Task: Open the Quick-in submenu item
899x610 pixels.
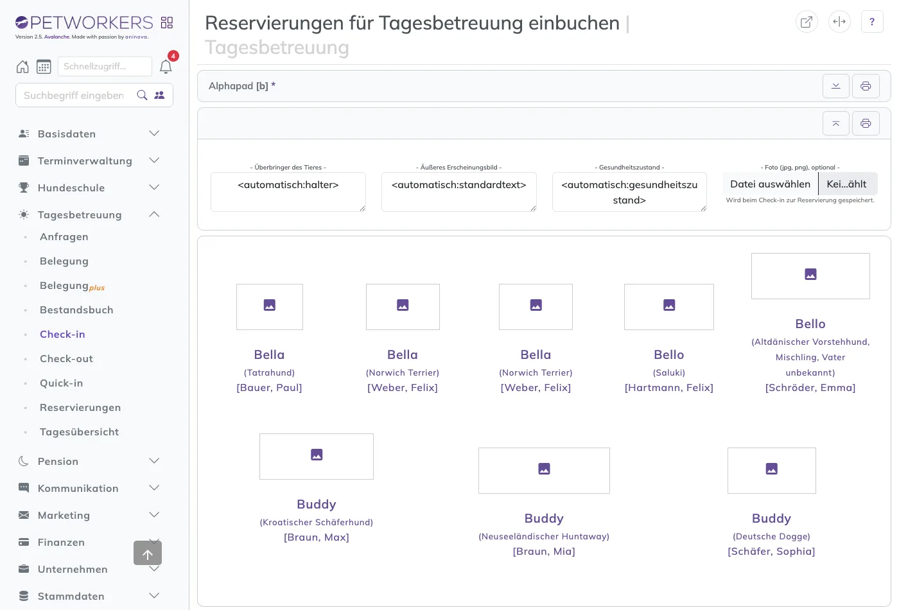Action: 61,383
